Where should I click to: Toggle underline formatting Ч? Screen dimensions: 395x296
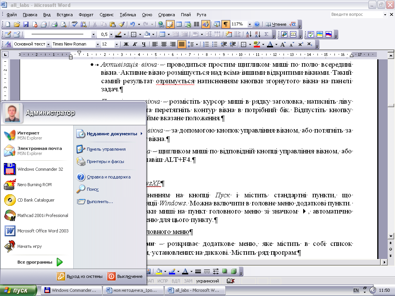[x=143, y=44]
